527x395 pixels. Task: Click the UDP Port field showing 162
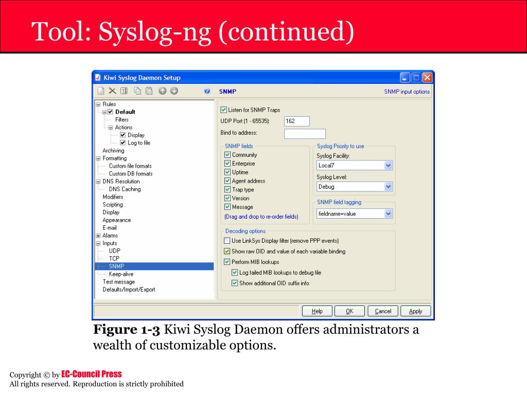297,121
